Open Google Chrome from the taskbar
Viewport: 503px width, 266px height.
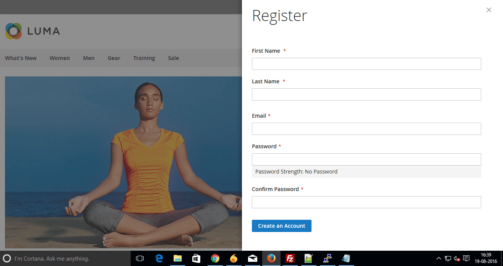click(x=215, y=258)
